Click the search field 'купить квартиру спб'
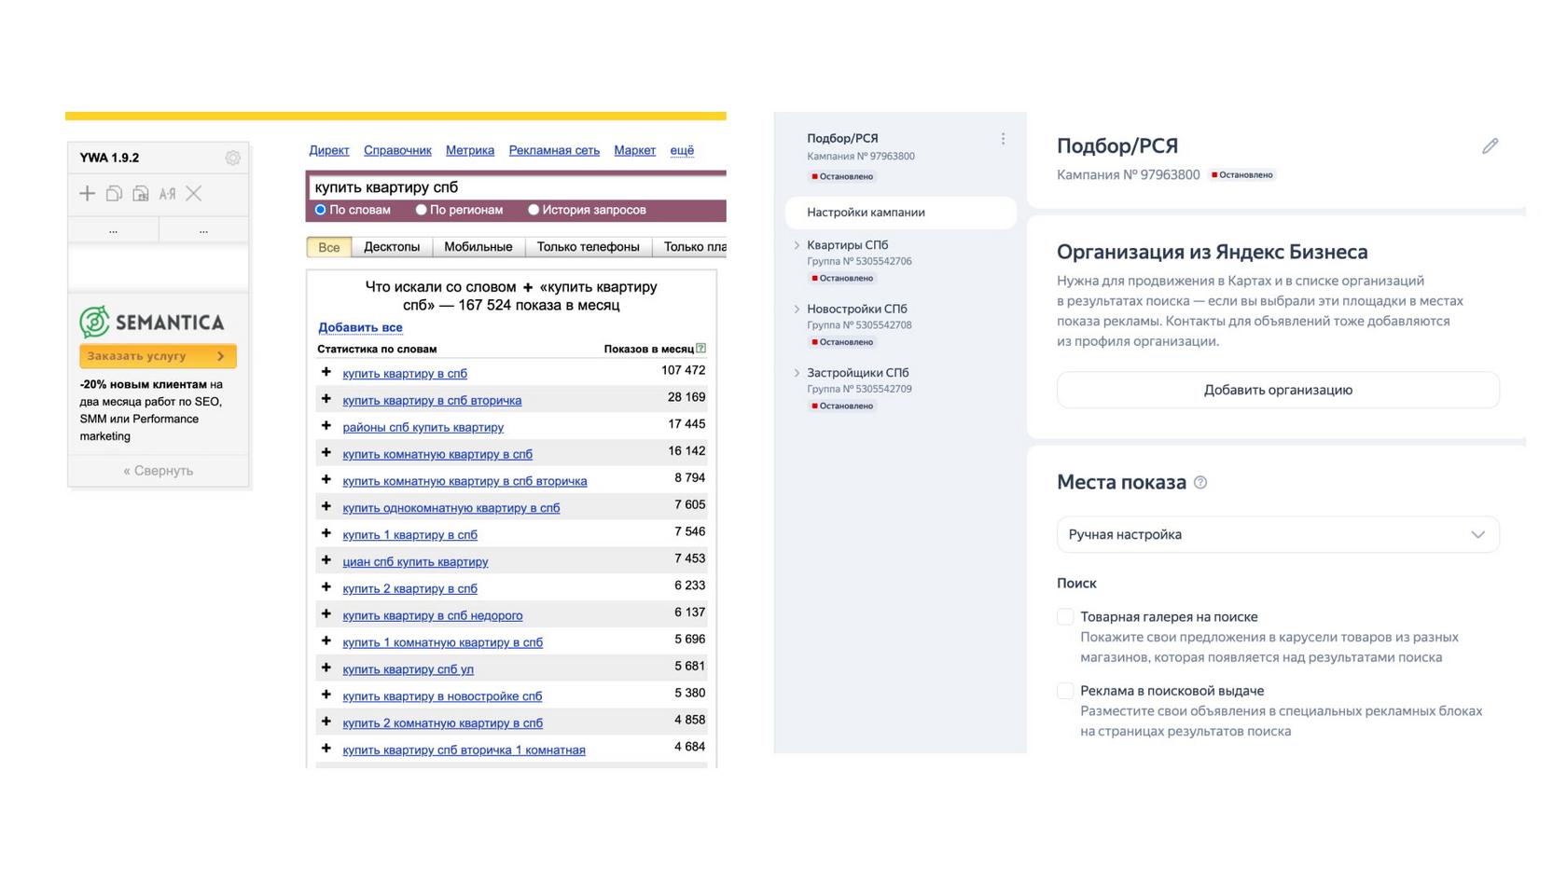Image resolution: width=1567 pixels, height=881 pixels. pos(518,187)
